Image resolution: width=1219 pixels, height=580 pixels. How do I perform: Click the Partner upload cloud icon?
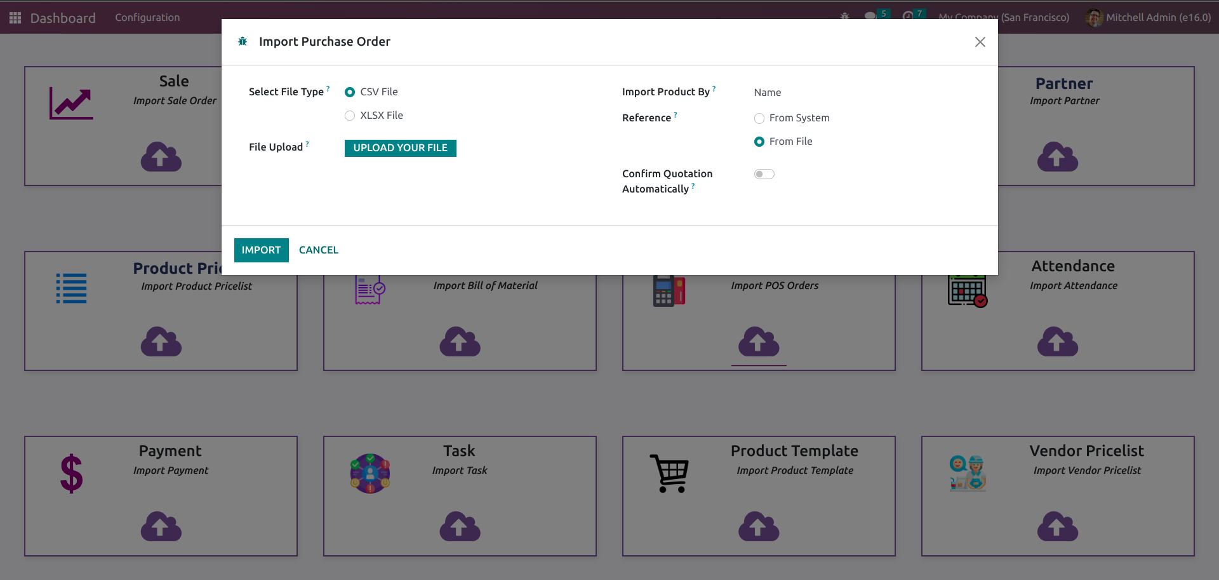1057,157
